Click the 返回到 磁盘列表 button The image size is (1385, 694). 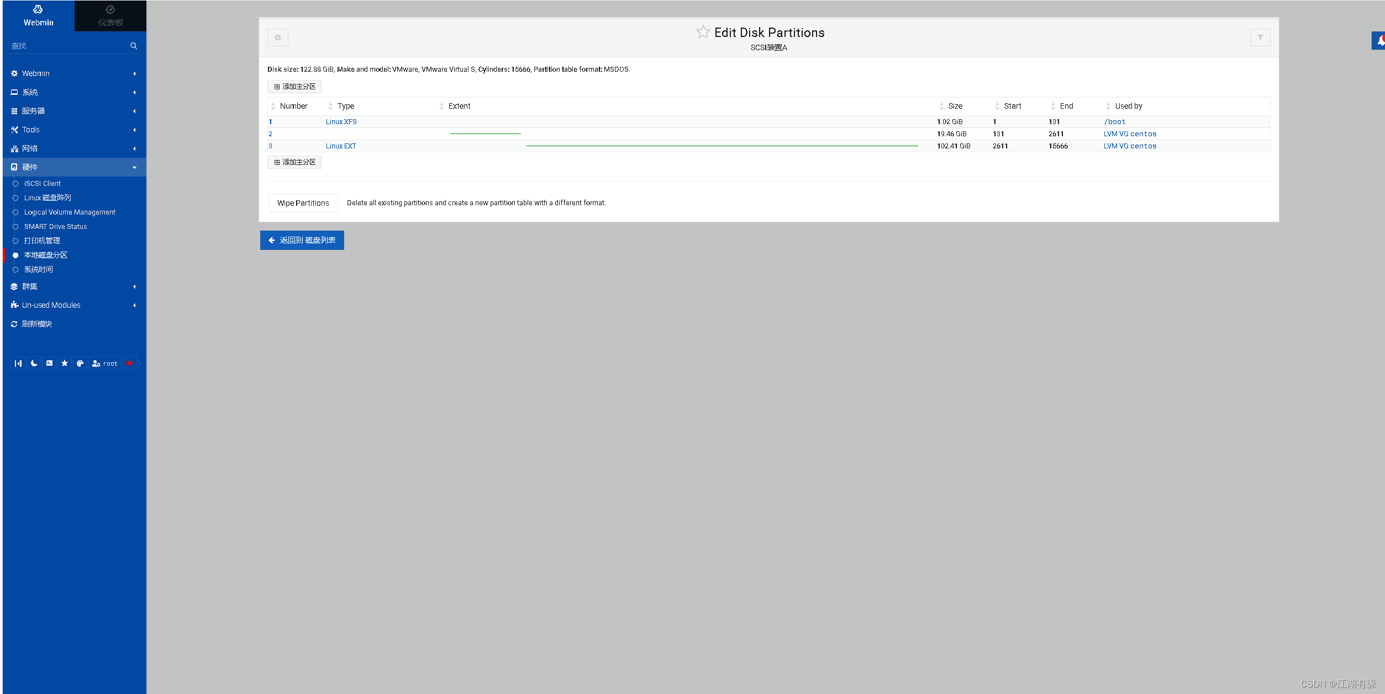pyautogui.click(x=301, y=240)
